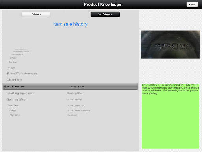Switch to the Sub Category tab button
The width and height of the screenshot is (202, 152).
(105, 14)
